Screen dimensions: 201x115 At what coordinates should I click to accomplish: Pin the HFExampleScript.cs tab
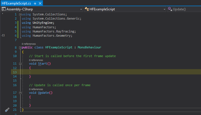pyautogui.click(x=35, y=3)
